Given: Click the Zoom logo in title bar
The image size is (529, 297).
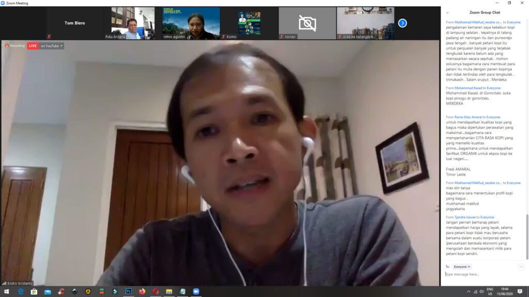Looking at the screenshot, I should [x=3, y=3].
